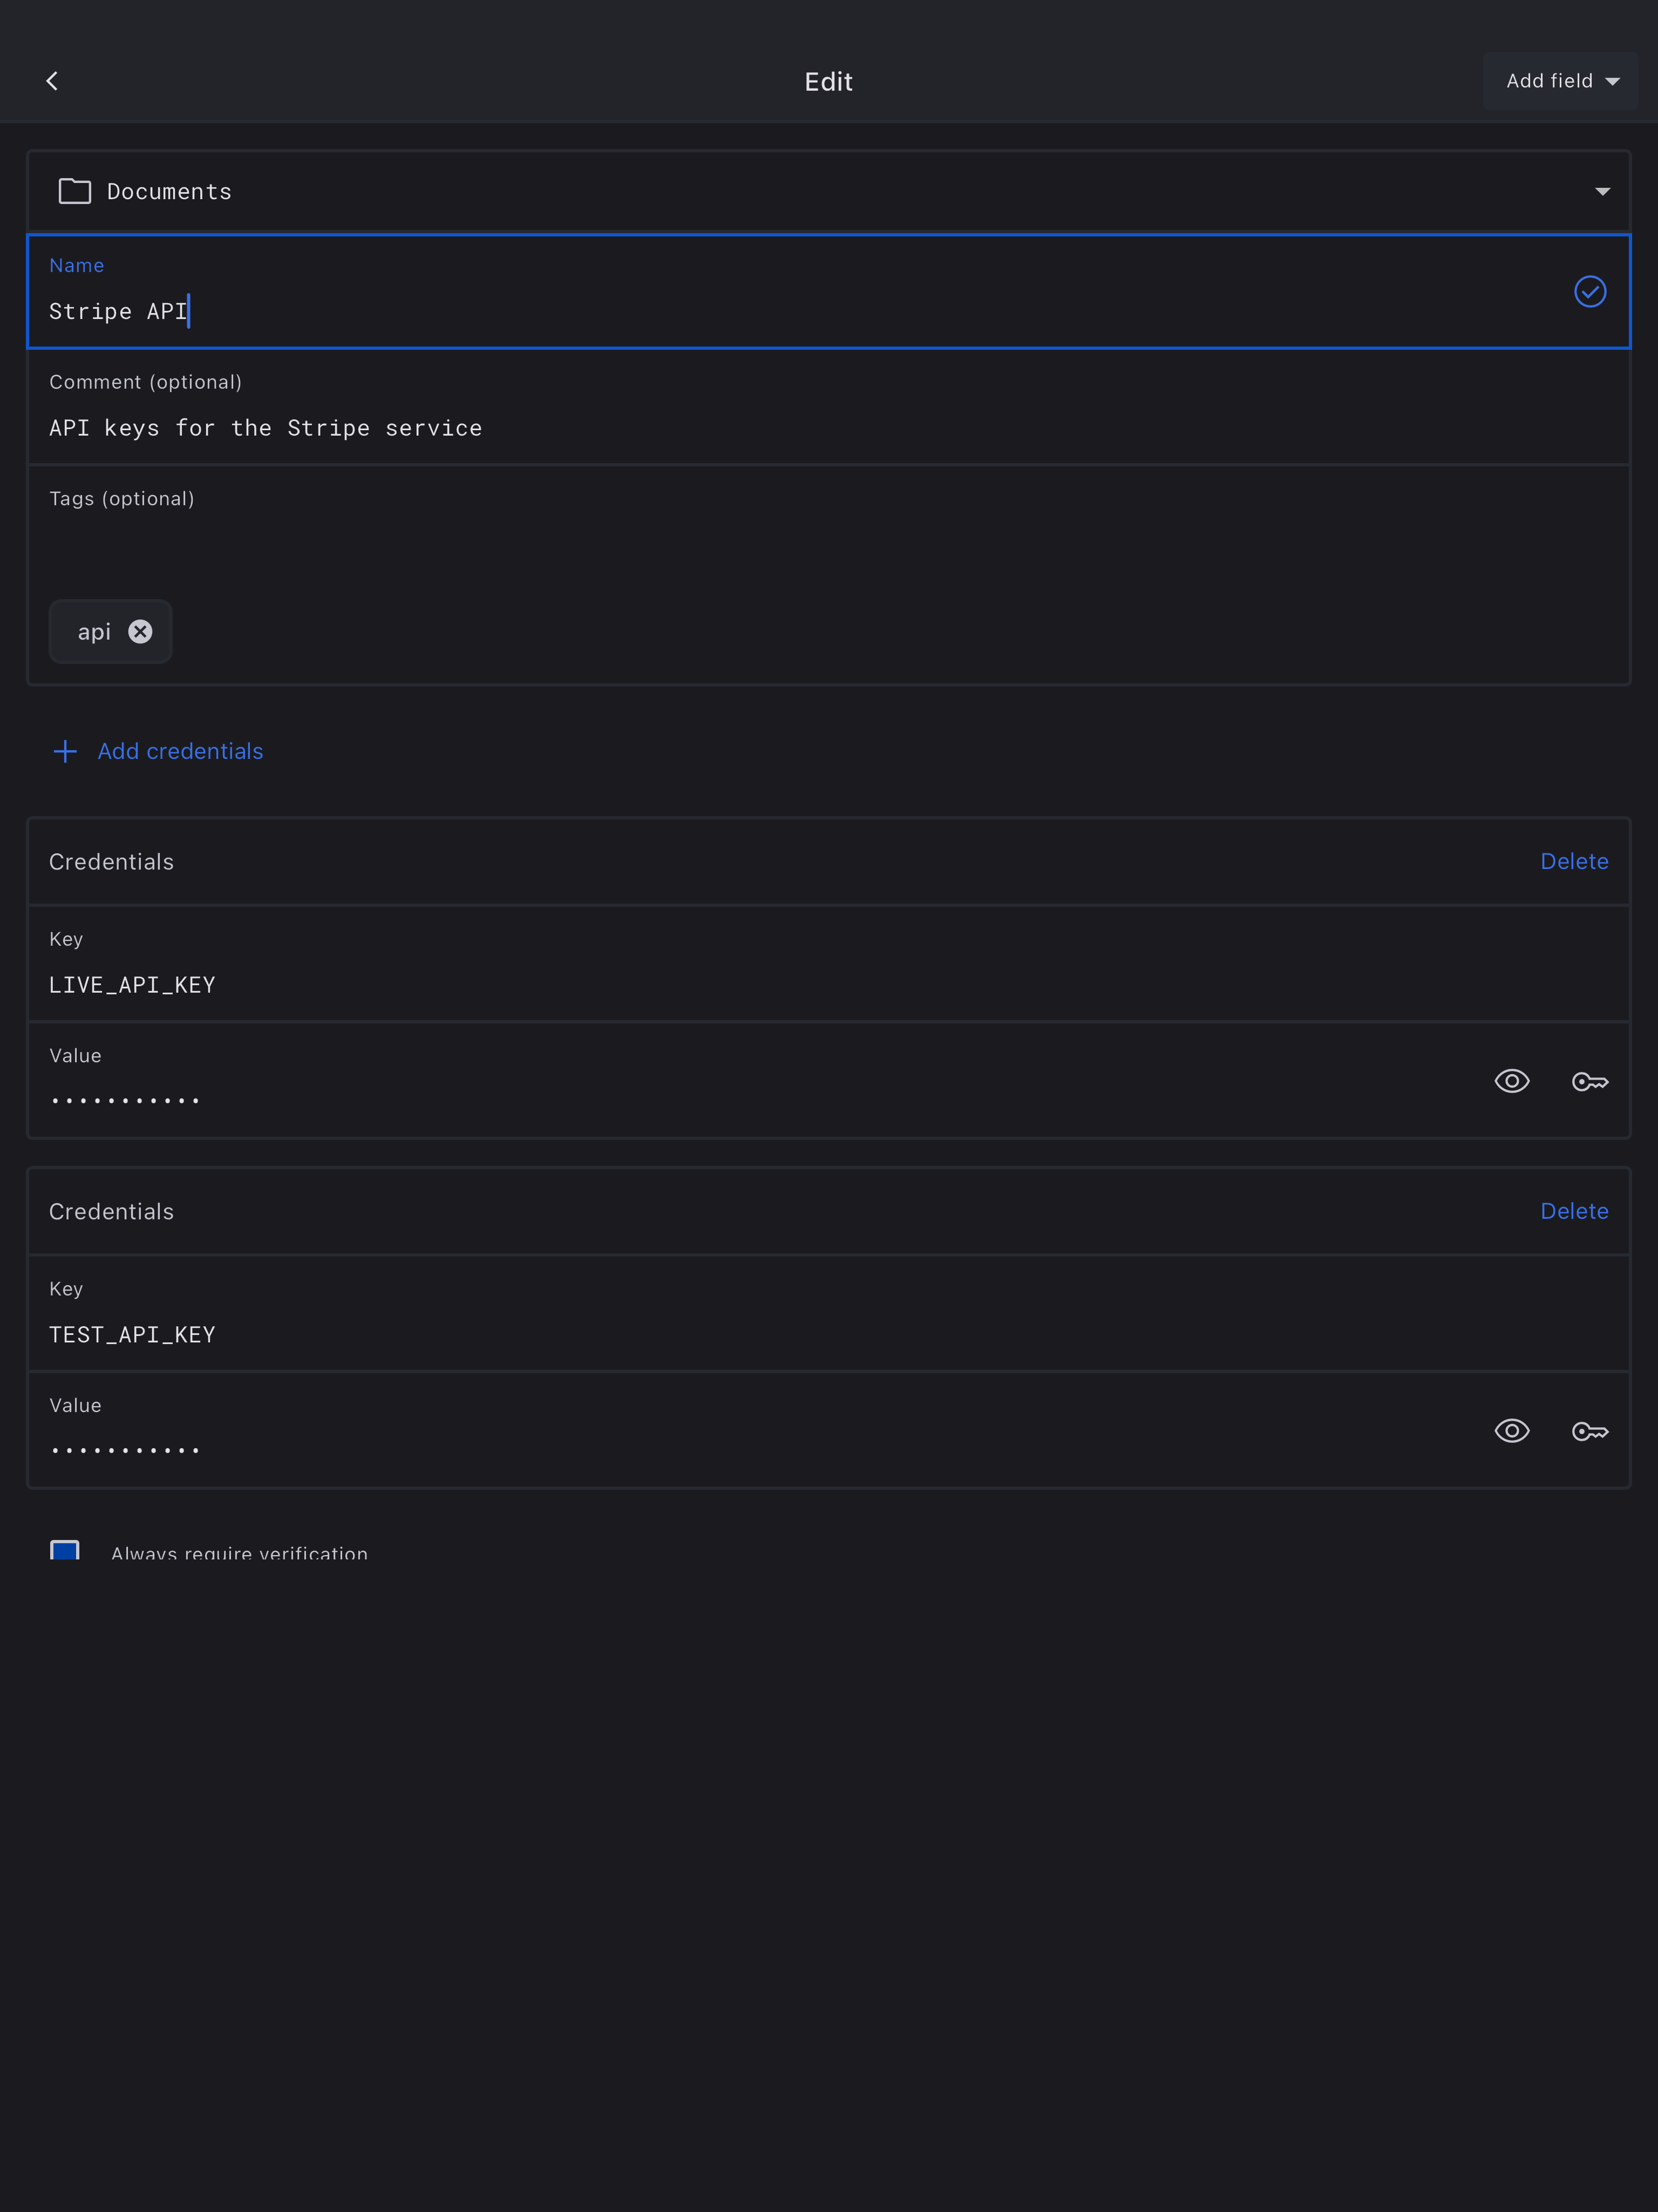1658x2212 pixels.
Task: Expand the Documents folder selector arrow
Action: tap(1602, 191)
